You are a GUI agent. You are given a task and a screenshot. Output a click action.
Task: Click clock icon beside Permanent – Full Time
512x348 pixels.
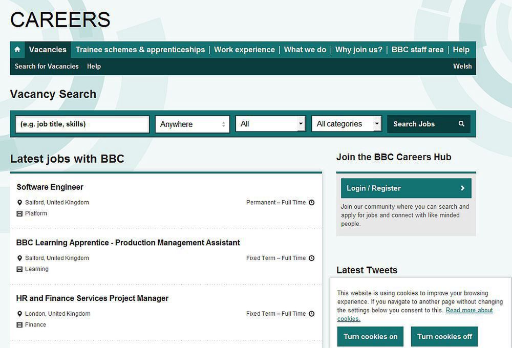[x=311, y=202]
